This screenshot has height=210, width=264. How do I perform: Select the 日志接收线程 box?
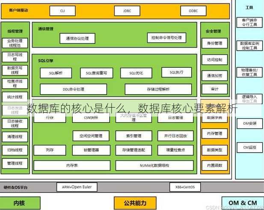(x=15, y=123)
